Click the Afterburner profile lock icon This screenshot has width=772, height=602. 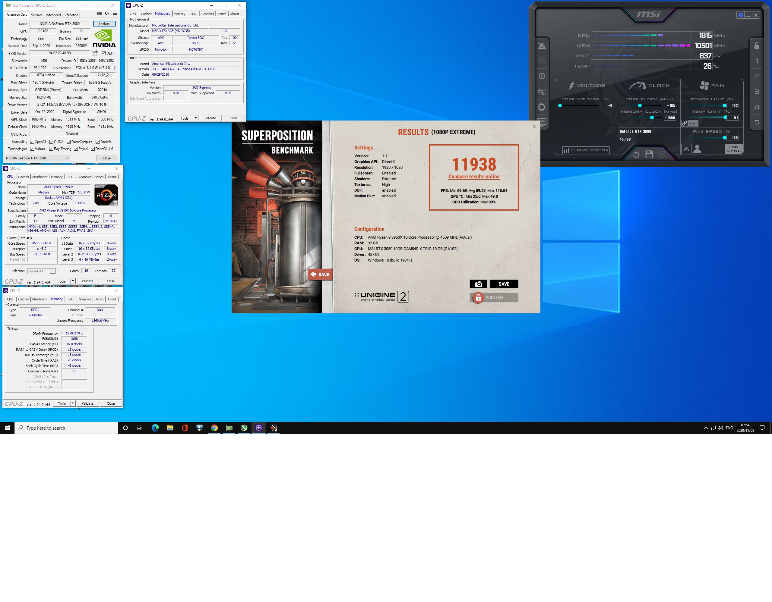point(757,45)
